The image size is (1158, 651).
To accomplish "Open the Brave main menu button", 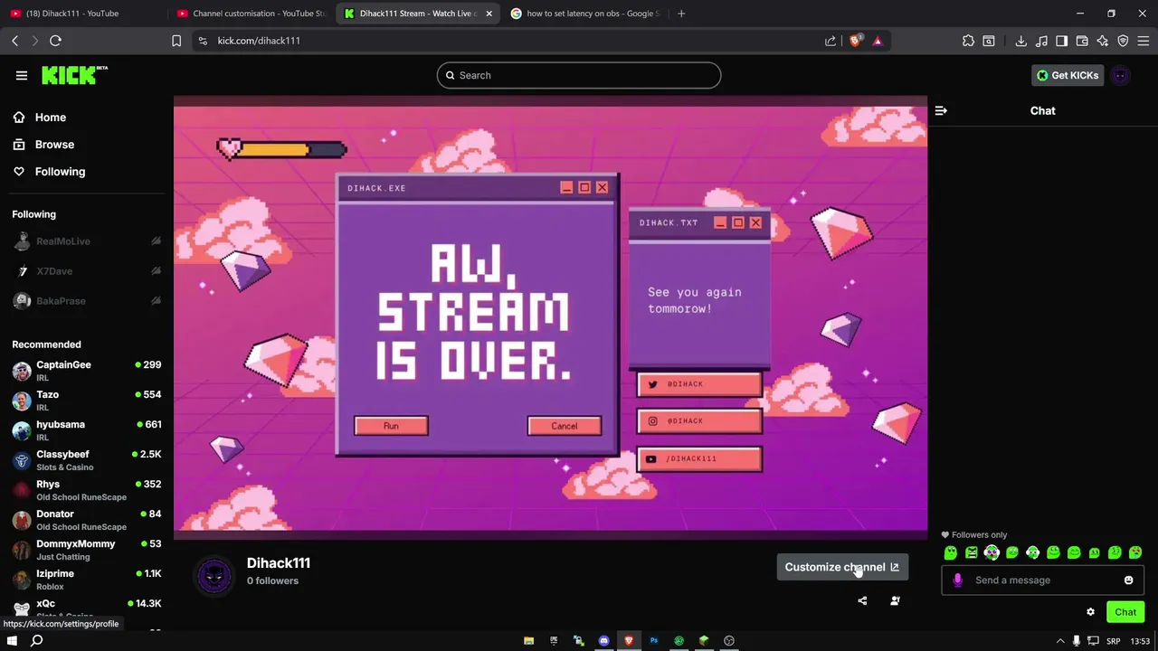I will 1144,41.
